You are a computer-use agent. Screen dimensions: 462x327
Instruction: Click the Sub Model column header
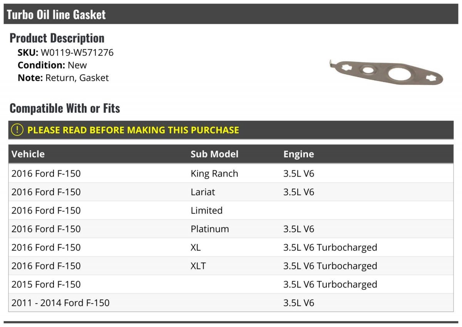coord(214,154)
